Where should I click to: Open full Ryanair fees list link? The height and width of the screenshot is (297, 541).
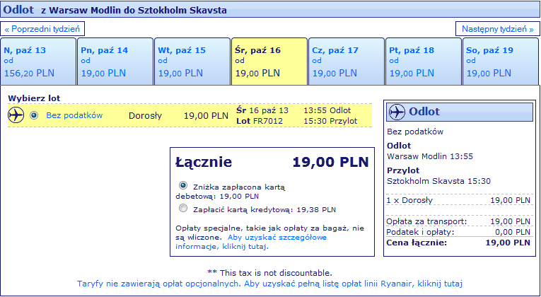pyautogui.click(x=269, y=284)
